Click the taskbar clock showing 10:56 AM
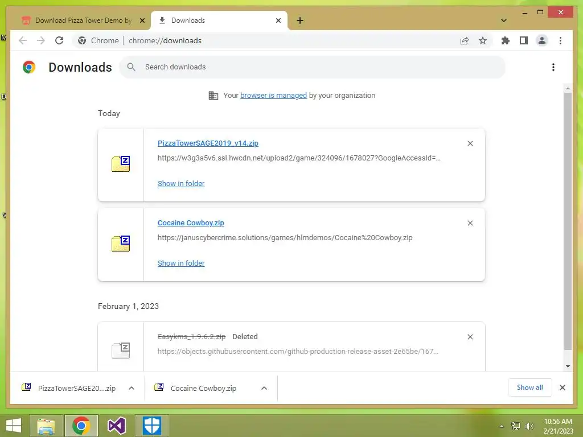 click(558, 426)
